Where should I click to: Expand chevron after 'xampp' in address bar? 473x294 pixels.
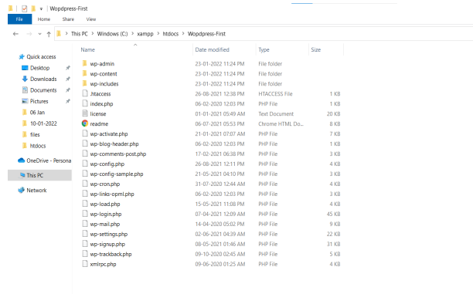(158, 34)
